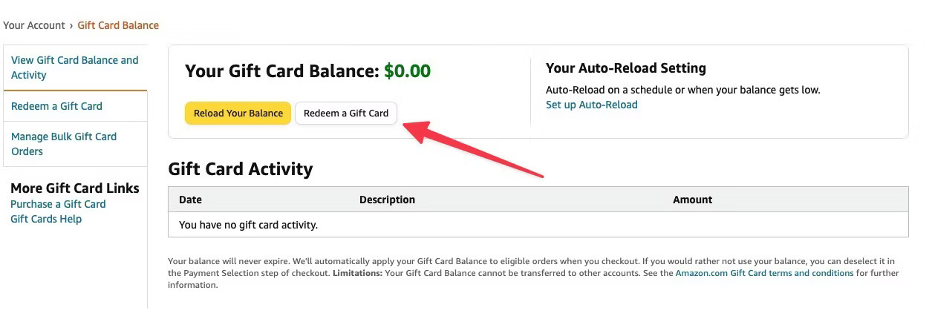Viewport: 932px width, 322px height.
Task: Click the Gift Card Activity heading
Action: point(241,169)
